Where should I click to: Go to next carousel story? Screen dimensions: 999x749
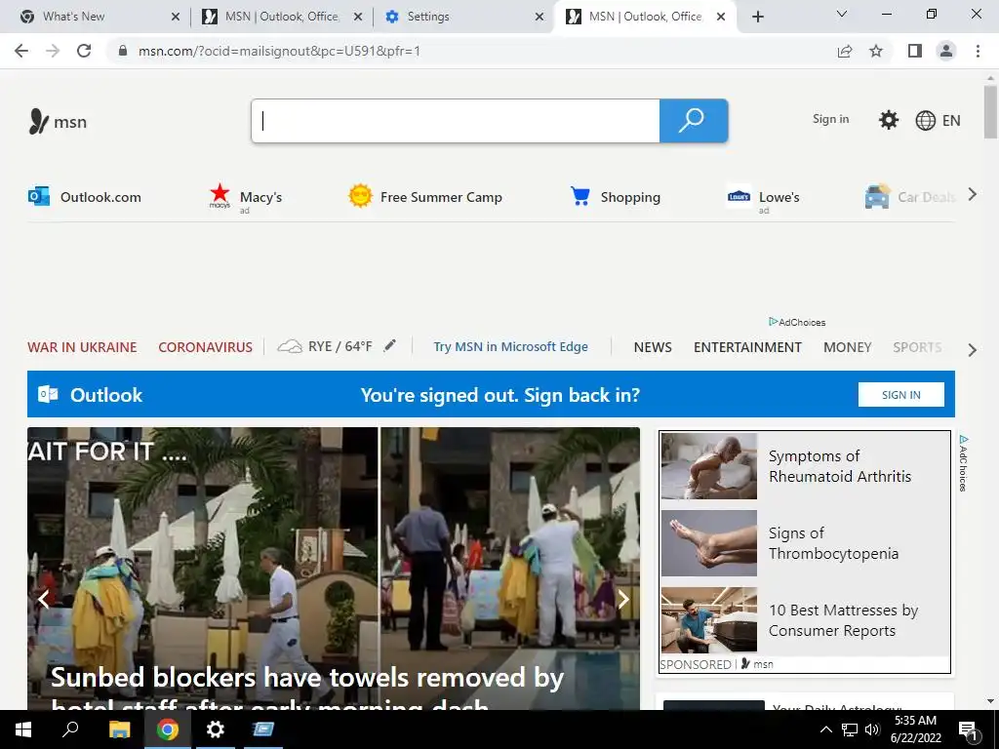[623, 599]
